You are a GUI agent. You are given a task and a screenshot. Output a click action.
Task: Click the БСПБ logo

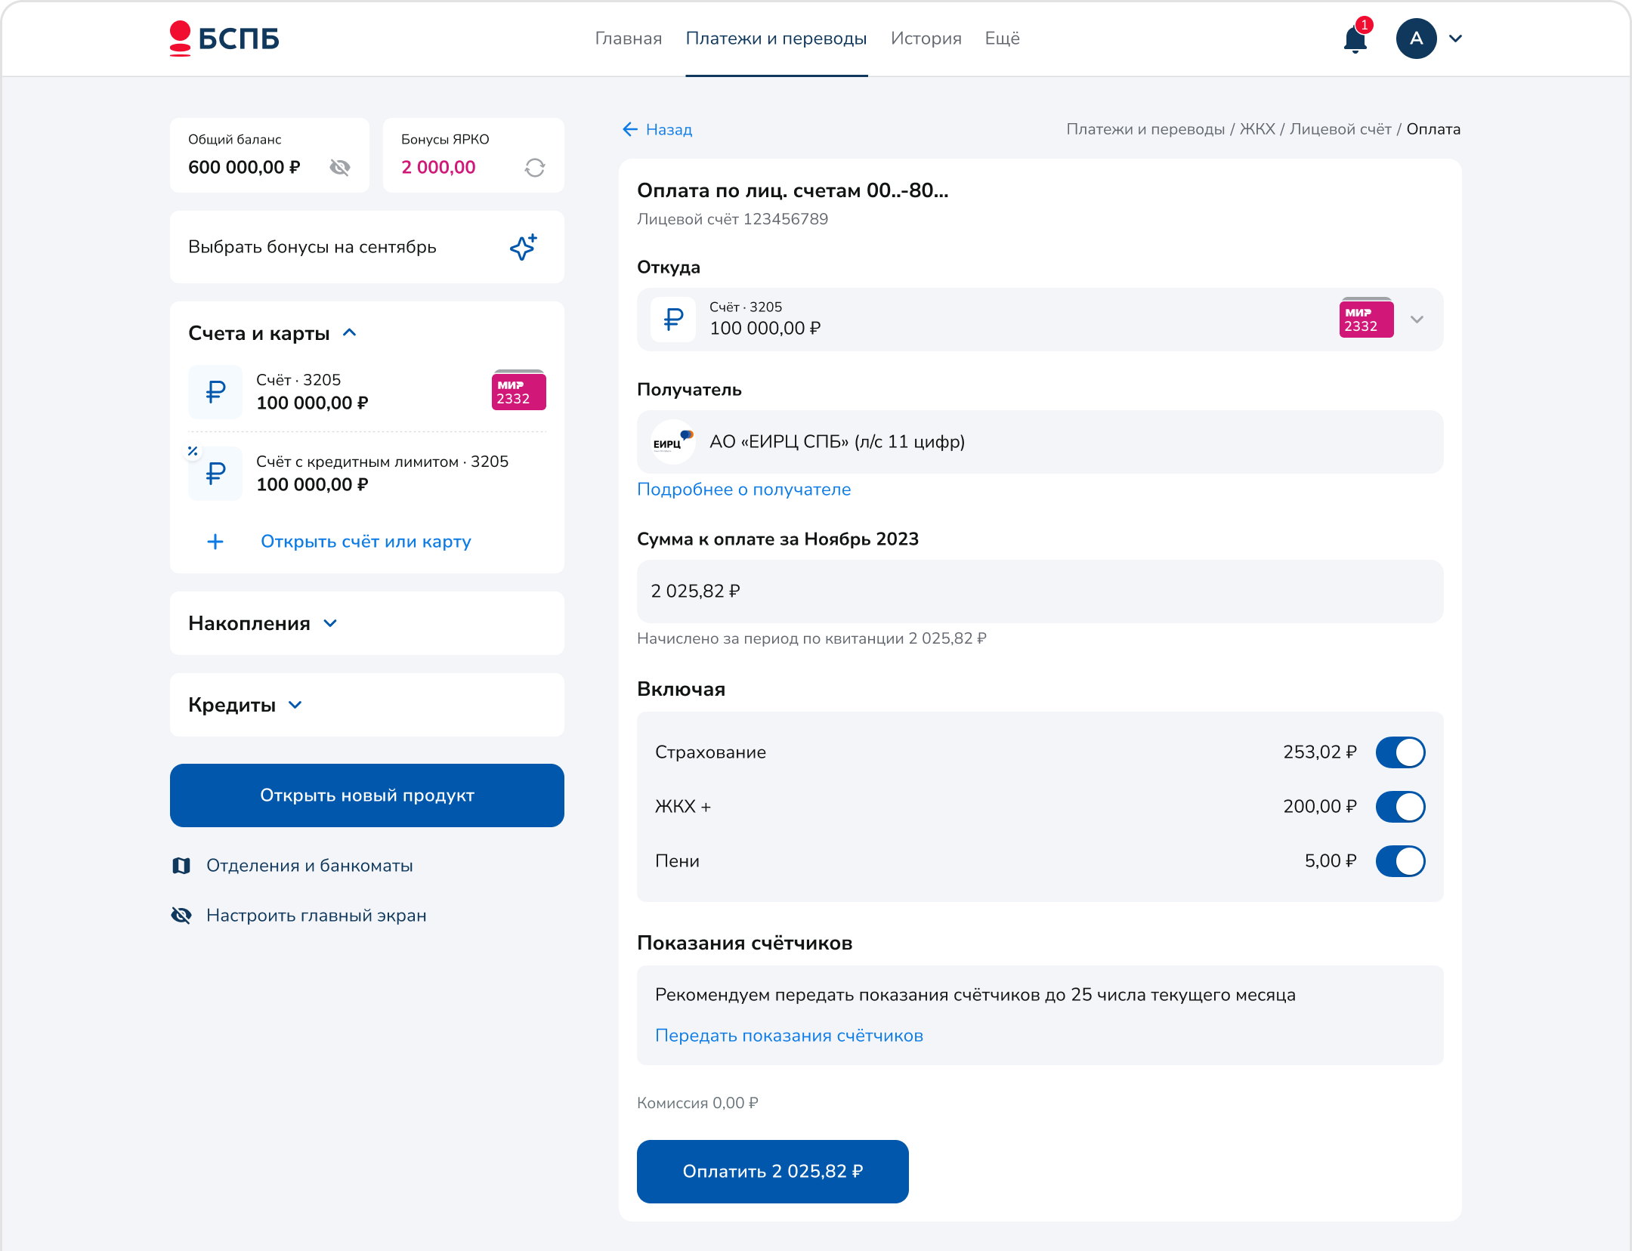coord(224,39)
